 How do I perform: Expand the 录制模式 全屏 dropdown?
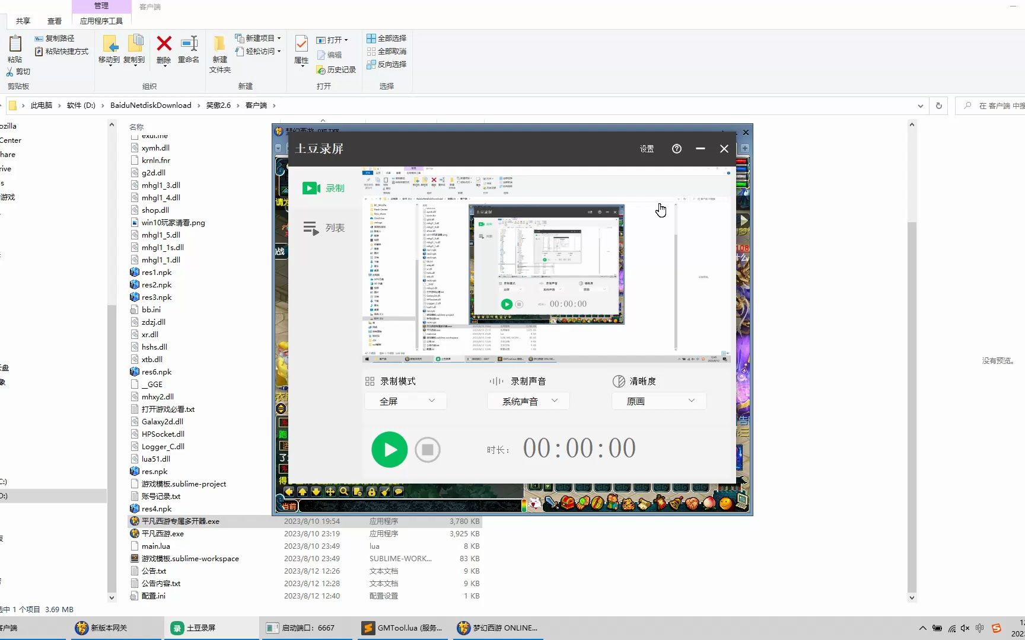(406, 401)
